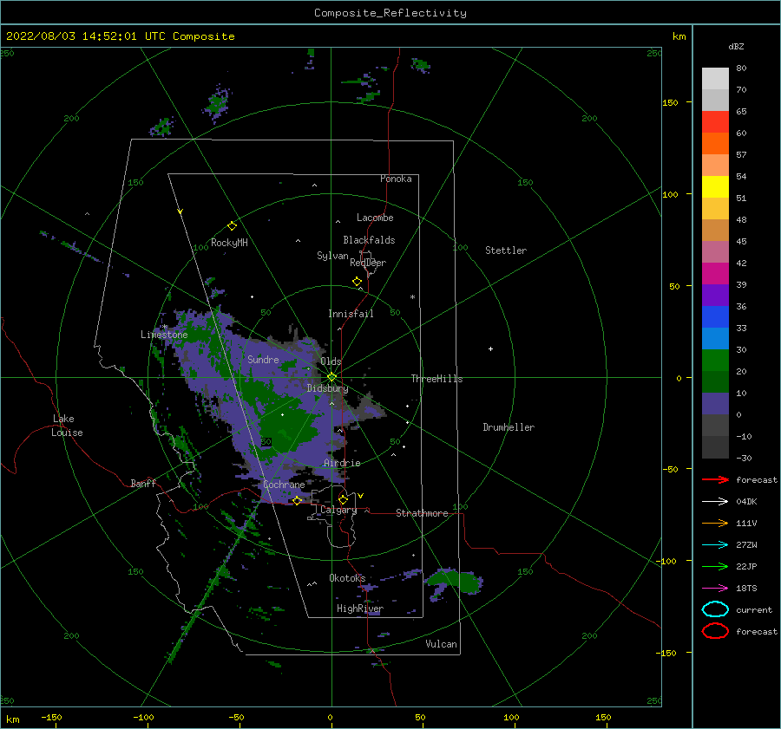781x729 pixels.
Task: Click the HighRiver city label
Action: tap(360, 609)
